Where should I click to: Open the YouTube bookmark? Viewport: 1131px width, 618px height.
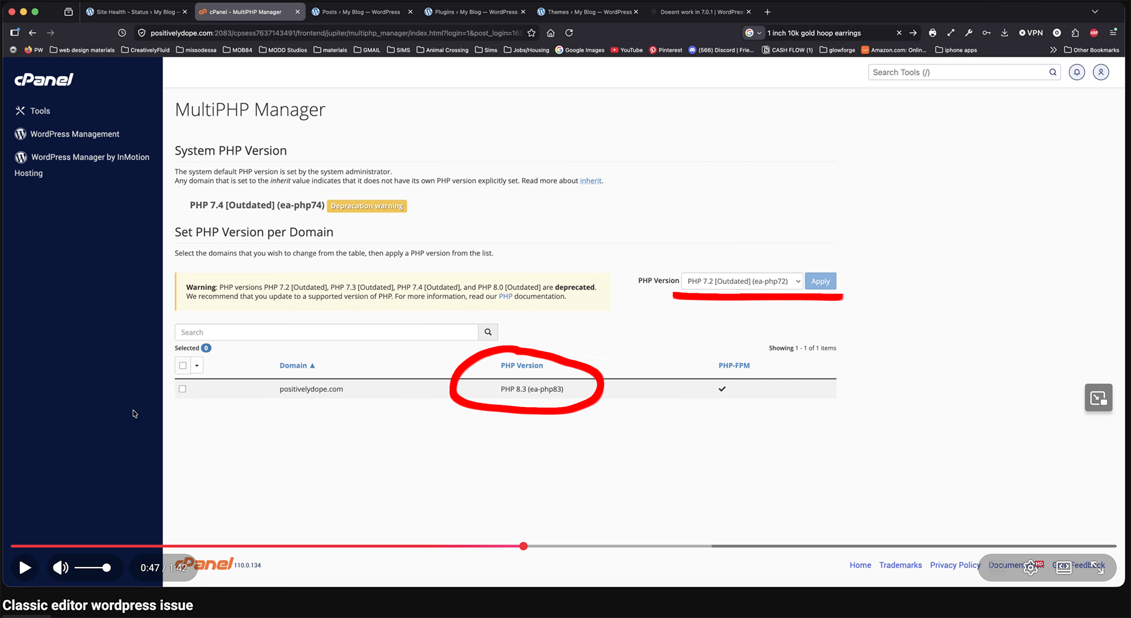[x=627, y=50]
